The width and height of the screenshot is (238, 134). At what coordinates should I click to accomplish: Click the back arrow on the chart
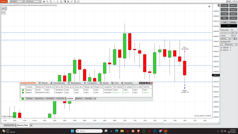210,7
